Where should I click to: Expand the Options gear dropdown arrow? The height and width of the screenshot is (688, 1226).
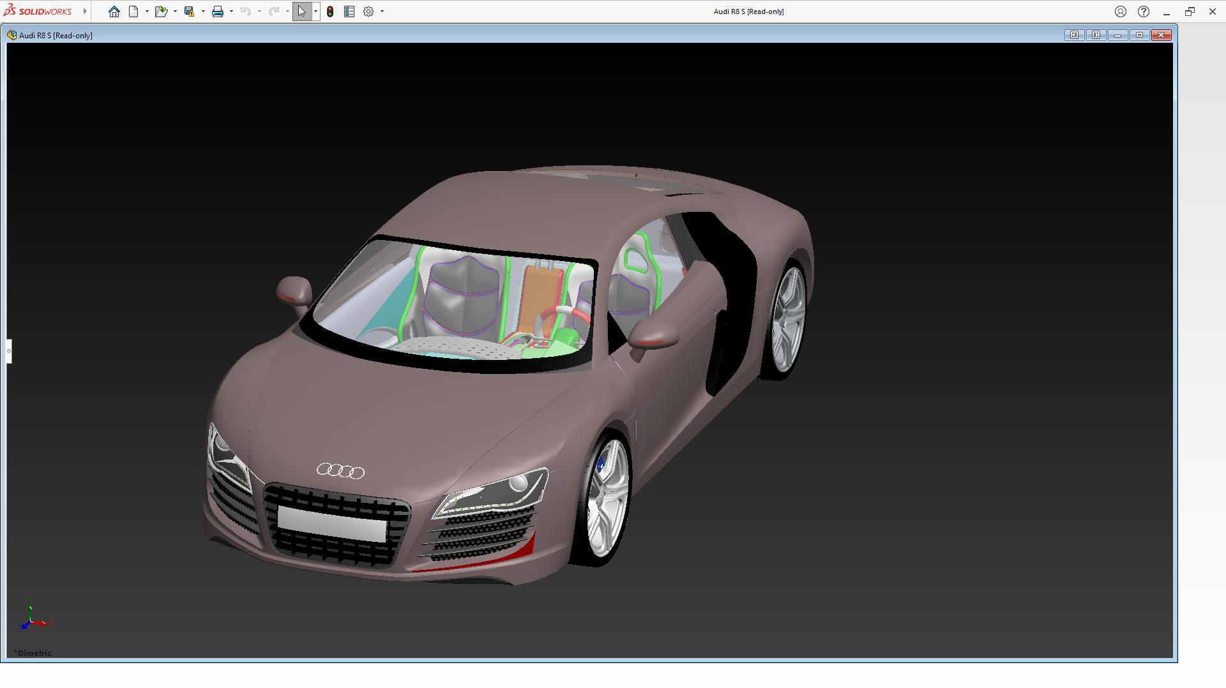pos(382,11)
